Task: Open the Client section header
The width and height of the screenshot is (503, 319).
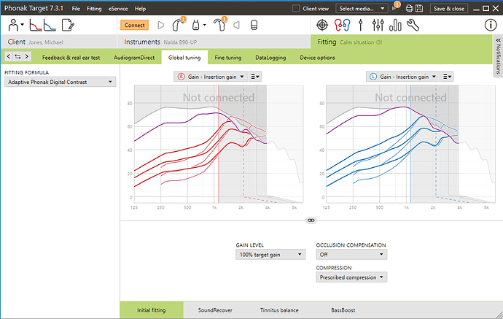Action: tap(59, 42)
